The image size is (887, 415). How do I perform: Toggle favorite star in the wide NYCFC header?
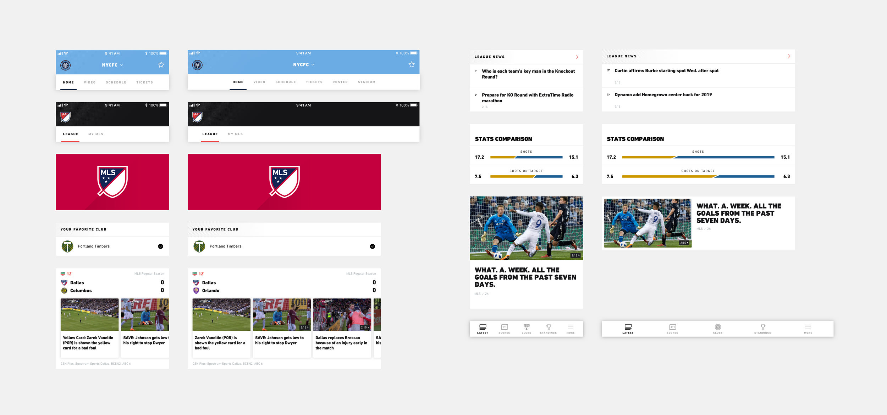[412, 64]
